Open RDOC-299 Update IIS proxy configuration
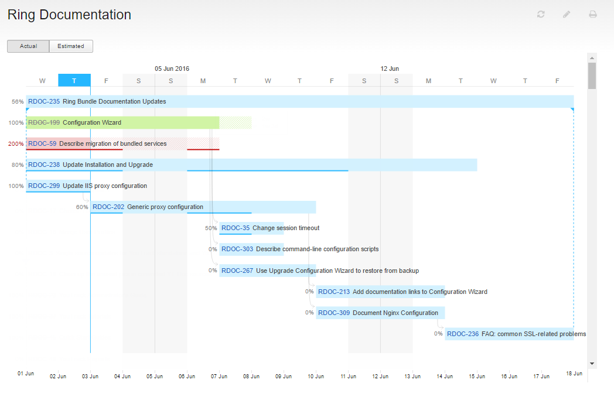Viewport: 614px width, 414px height. coord(43,186)
